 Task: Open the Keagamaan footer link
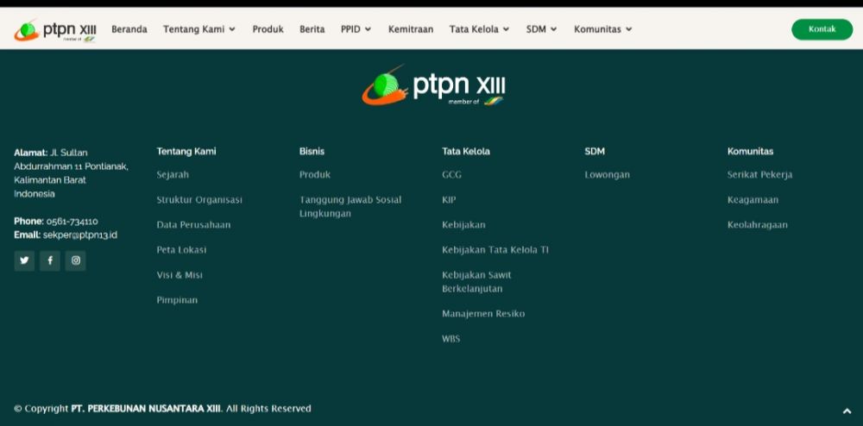tap(753, 199)
